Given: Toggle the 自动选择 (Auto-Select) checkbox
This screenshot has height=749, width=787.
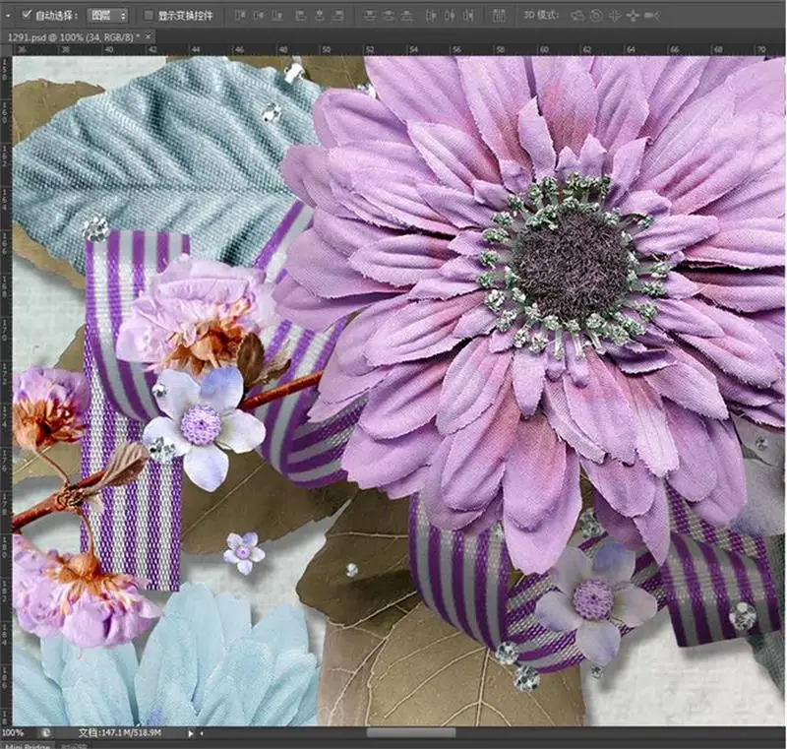Looking at the screenshot, I should (x=26, y=16).
